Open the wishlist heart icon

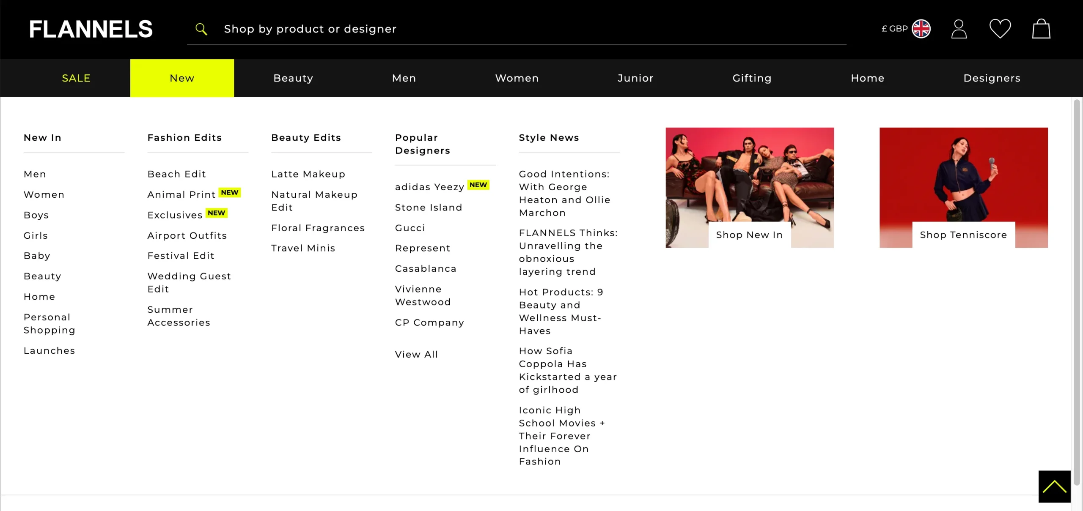point(1000,29)
